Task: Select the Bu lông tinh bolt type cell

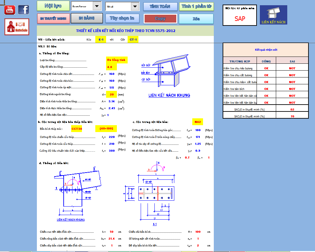Action: coord(117,60)
